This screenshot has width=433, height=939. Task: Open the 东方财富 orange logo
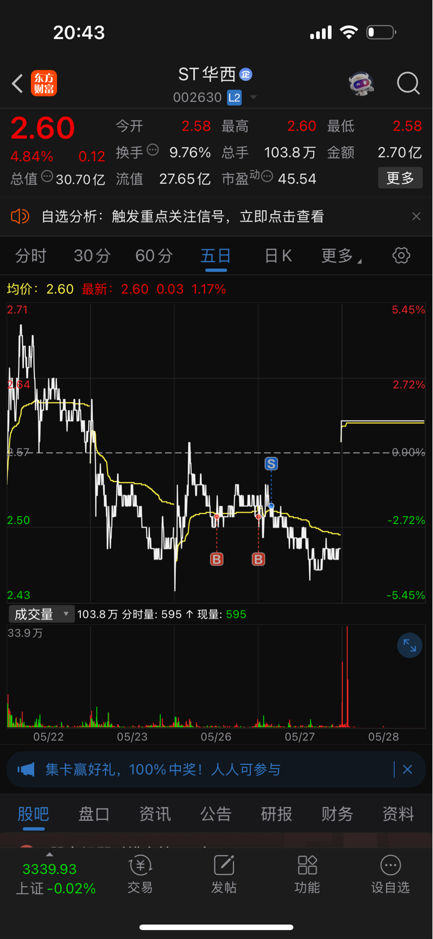click(44, 83)
